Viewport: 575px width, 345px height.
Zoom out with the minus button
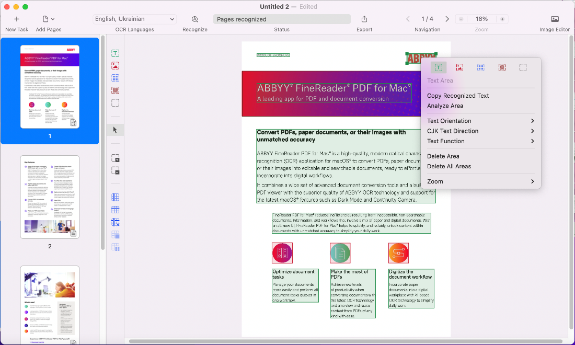click(461, 19)
